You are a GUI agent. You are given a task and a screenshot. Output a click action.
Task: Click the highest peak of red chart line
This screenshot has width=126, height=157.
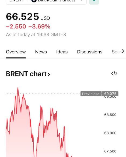tap(18, 88)
